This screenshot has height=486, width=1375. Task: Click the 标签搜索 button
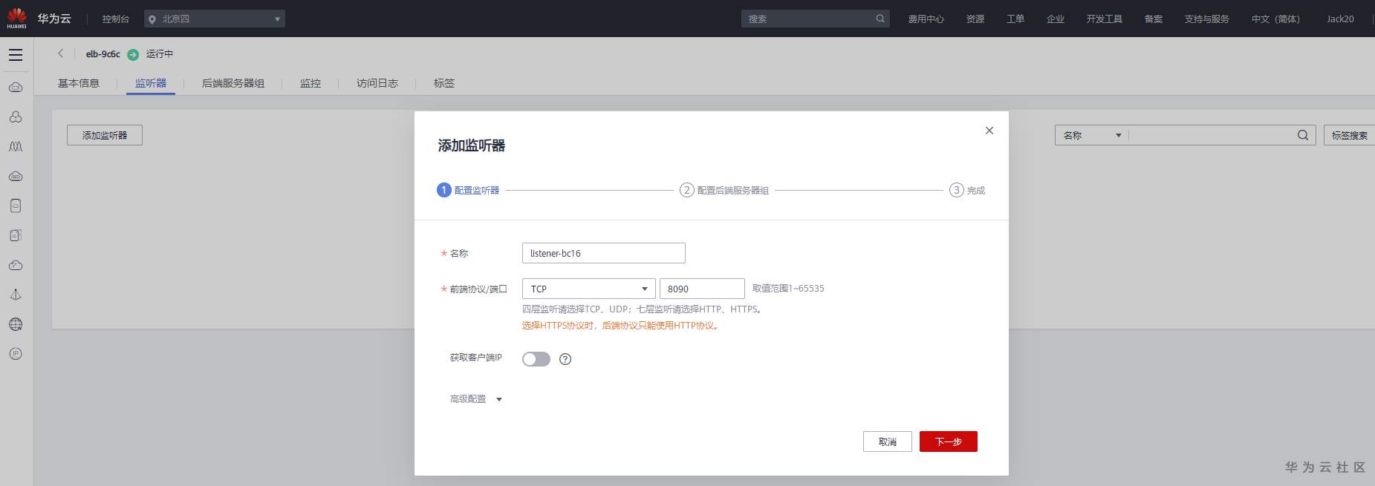(x=1349, y=135)
